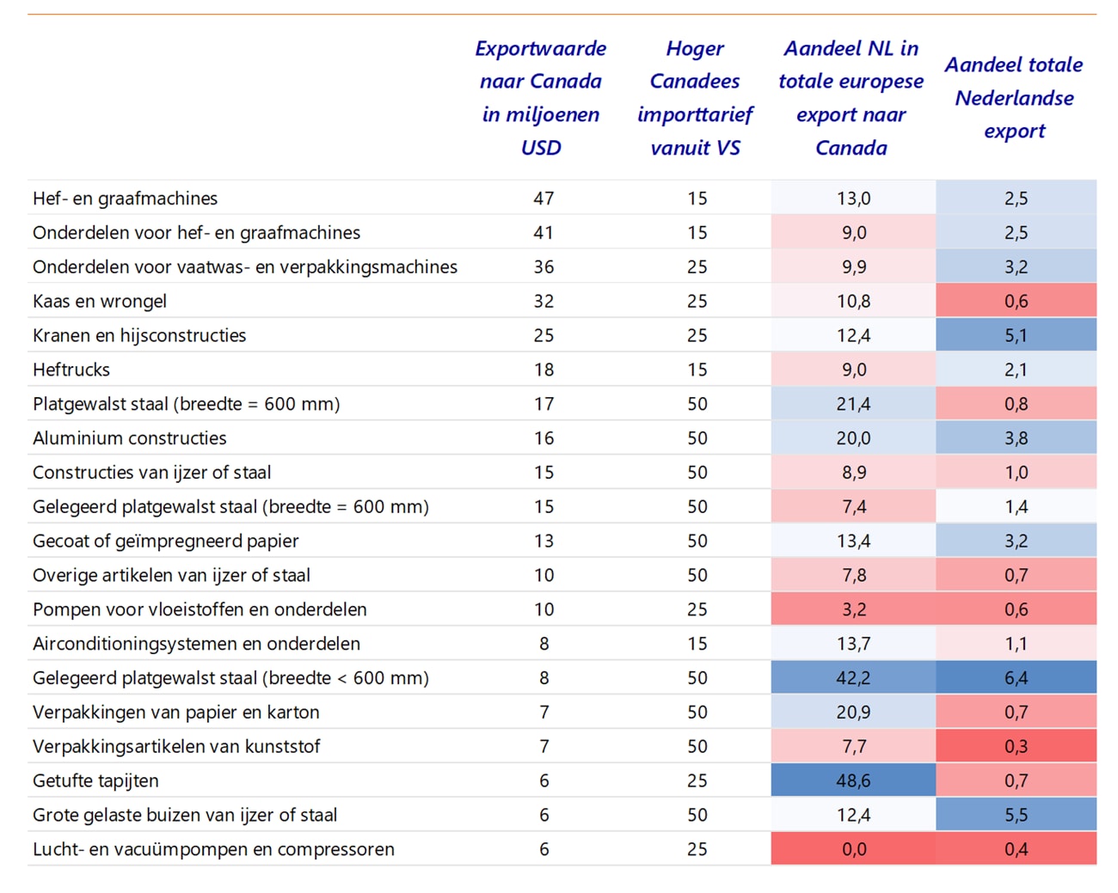Click the blue 5,1 cell for Kranen

[1016, 335]
